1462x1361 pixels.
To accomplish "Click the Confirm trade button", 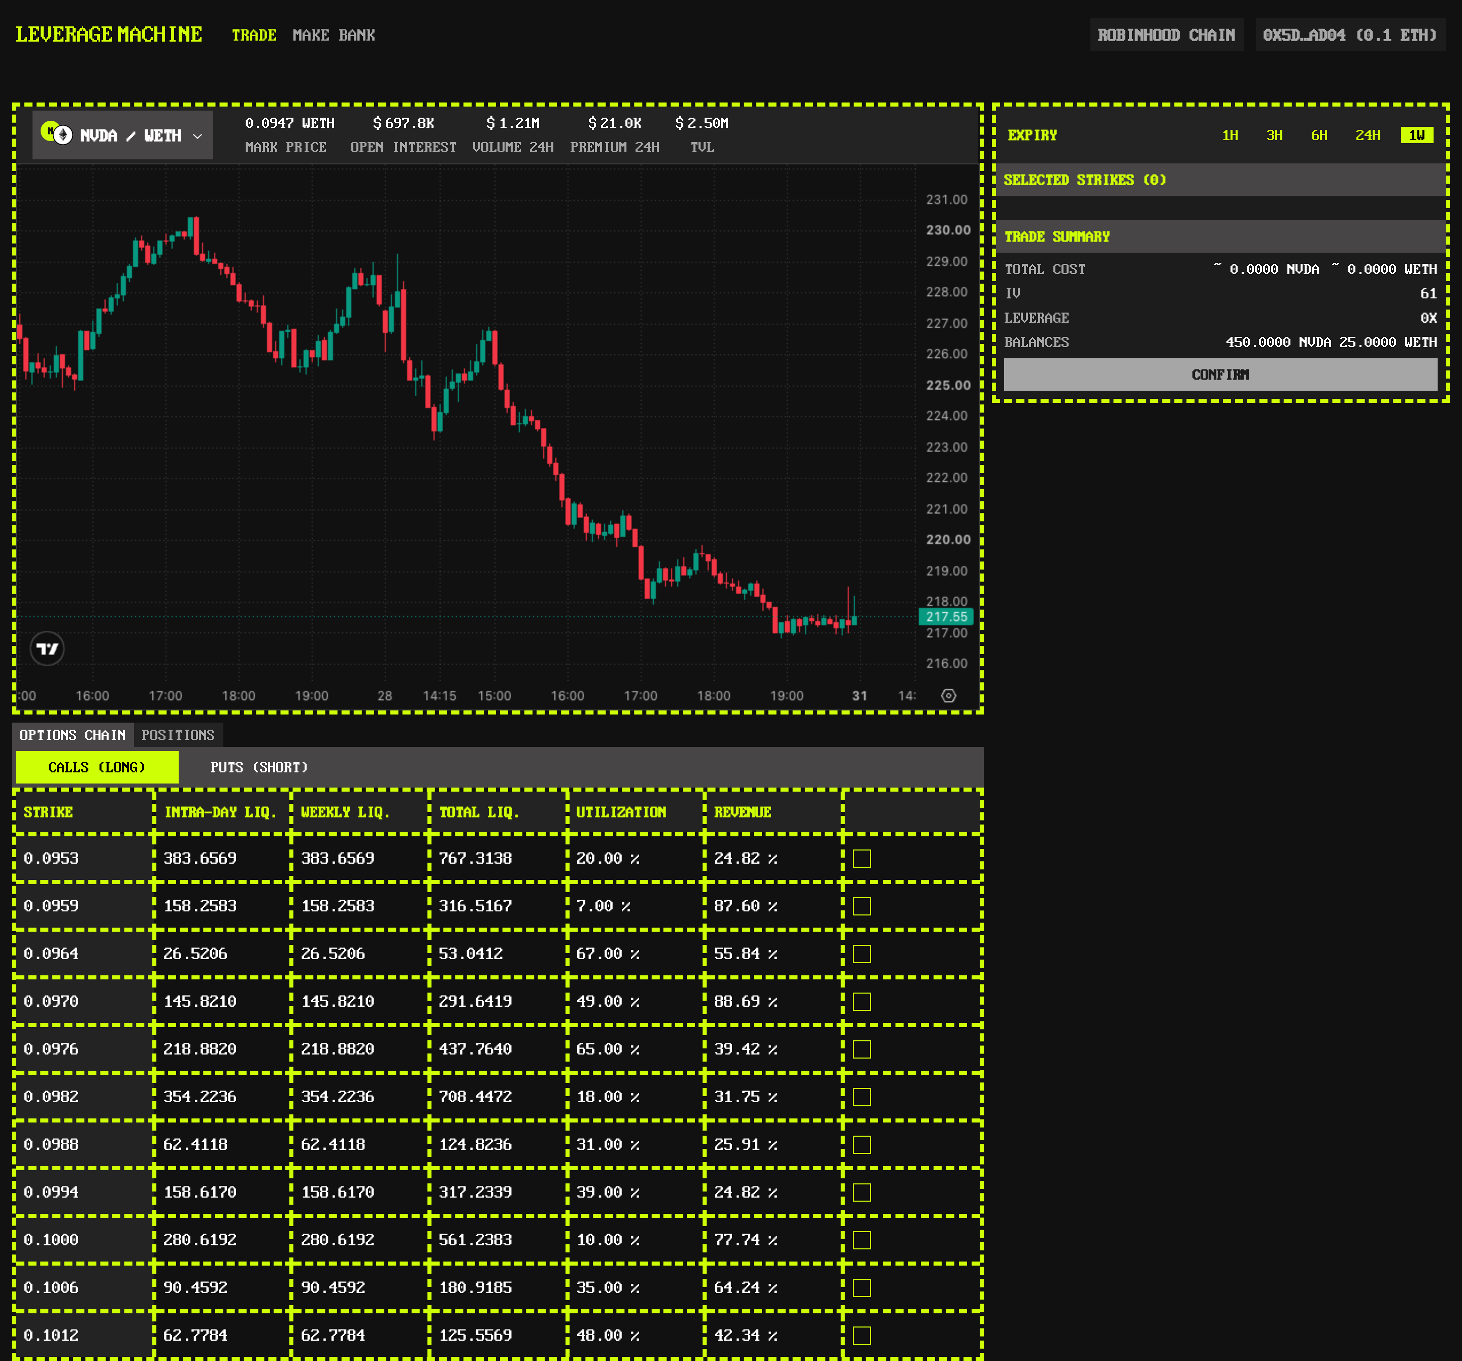I will coord(1220,375).
